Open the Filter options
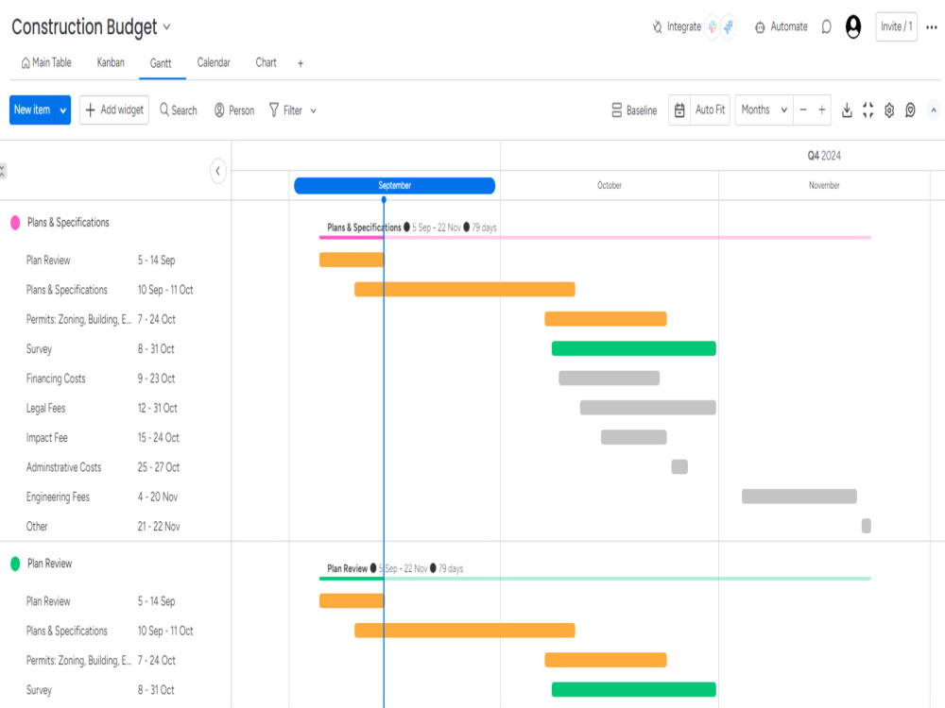Viewport: 945px width, 708px height. coord(285,110)
